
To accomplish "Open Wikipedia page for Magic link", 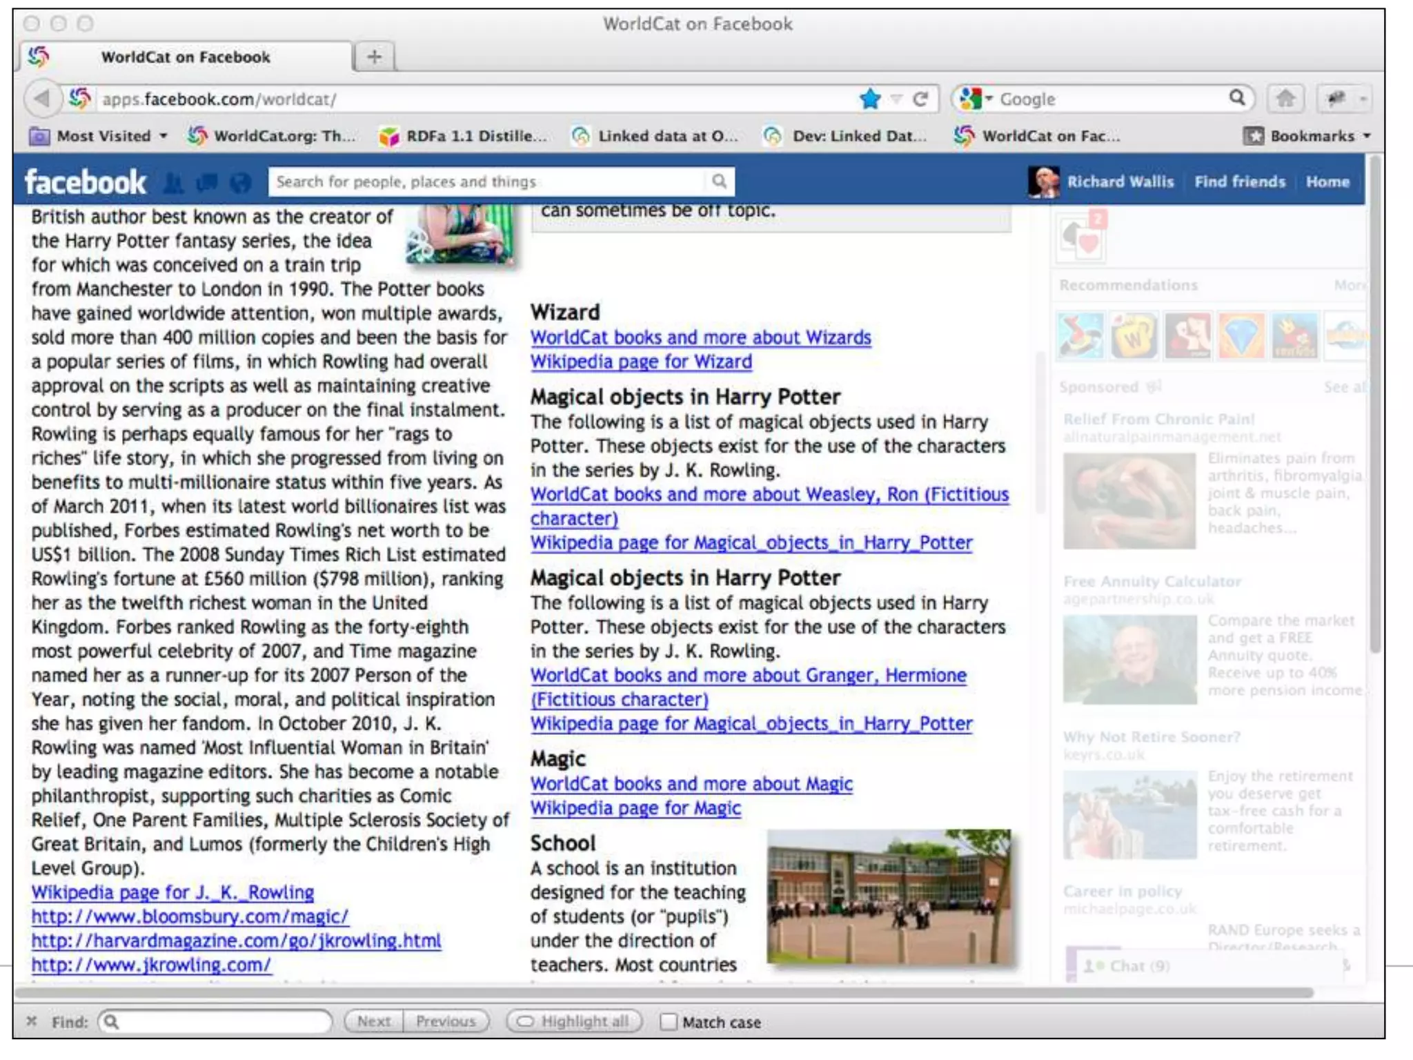I will coord(635,808).
